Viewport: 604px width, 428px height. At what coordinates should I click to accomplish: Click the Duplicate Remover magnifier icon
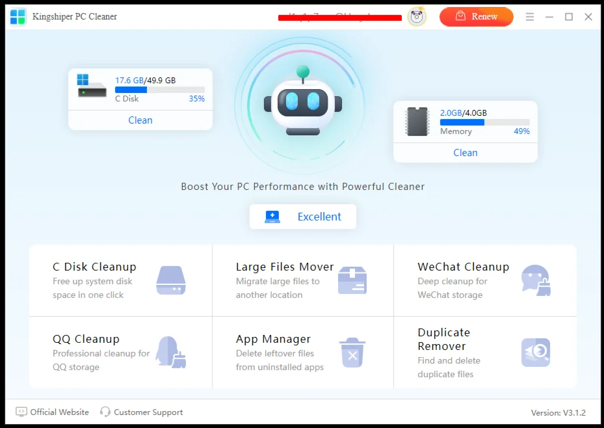pos(536,353)
